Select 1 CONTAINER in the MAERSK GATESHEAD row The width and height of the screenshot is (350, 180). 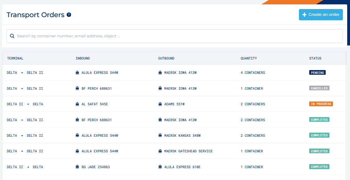pyautogui.click(x=252, y=151)
